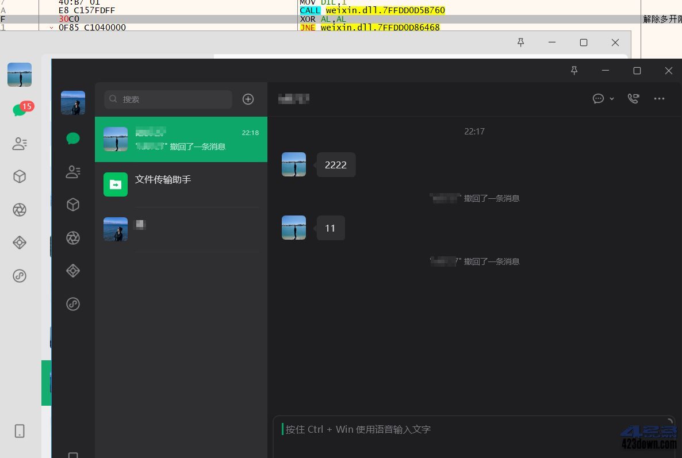Open Mini Programs icon in light window
Image resolution: width=682 pixels, height=458 pixels.
(20, 276)
